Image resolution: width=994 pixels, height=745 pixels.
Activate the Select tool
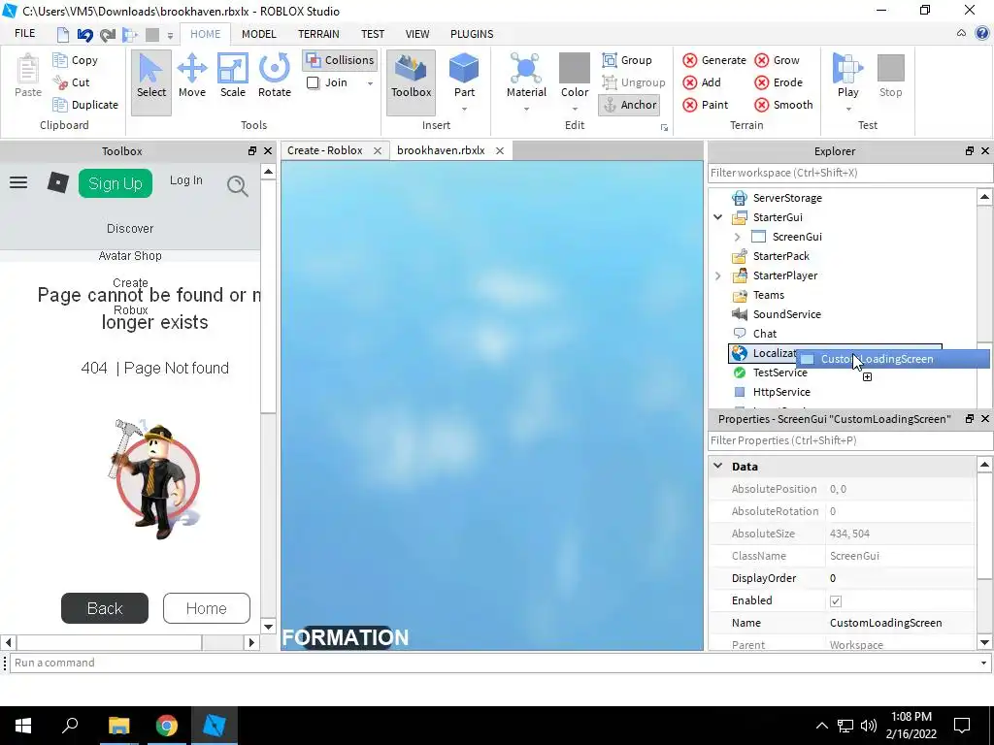click(x=150, y=83)
